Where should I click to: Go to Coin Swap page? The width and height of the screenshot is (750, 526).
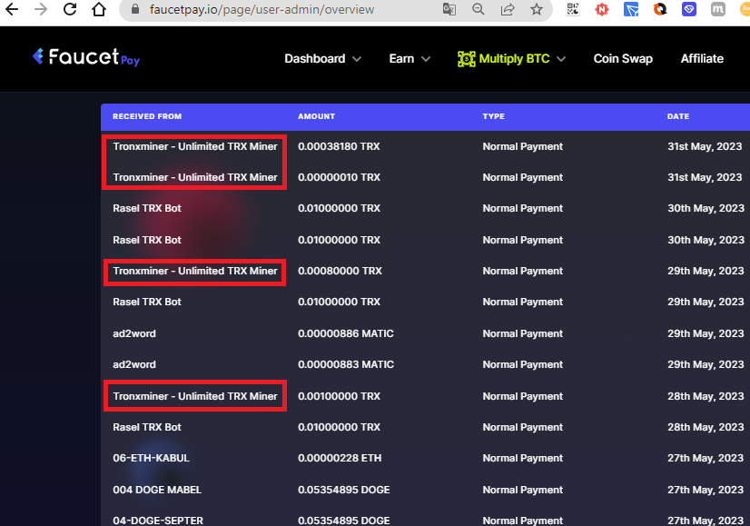pyautogui.click(x=623, y=58)
